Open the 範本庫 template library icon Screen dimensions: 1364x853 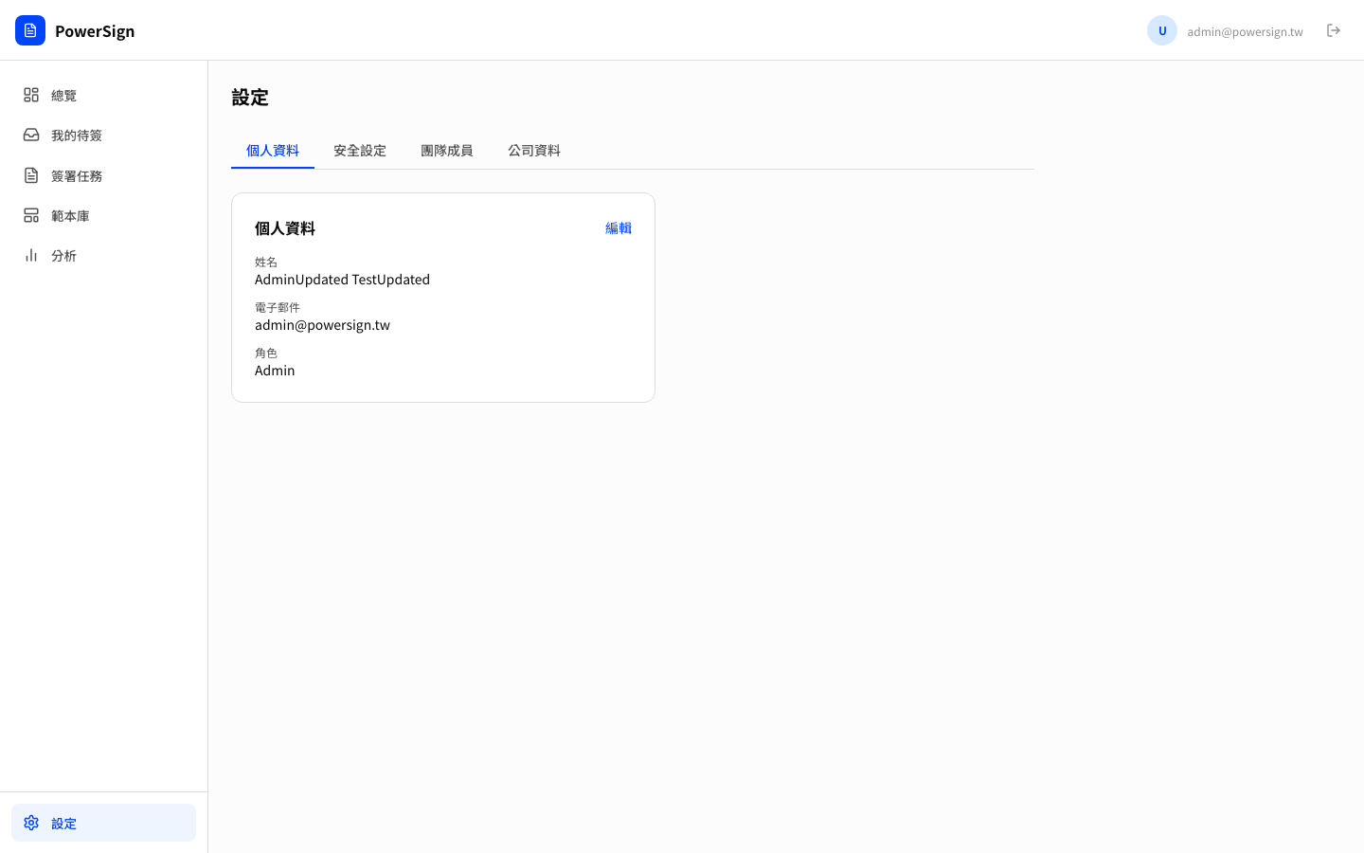[30, 215]
